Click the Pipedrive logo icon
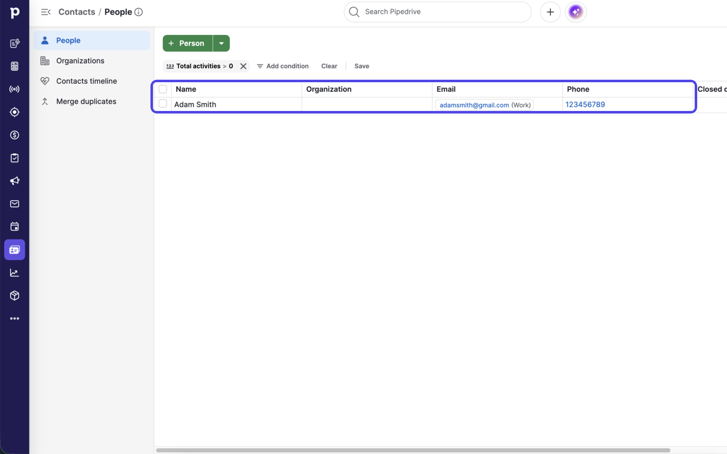The height and width of the screenshot is (454, 727). [x=15, y=13]
